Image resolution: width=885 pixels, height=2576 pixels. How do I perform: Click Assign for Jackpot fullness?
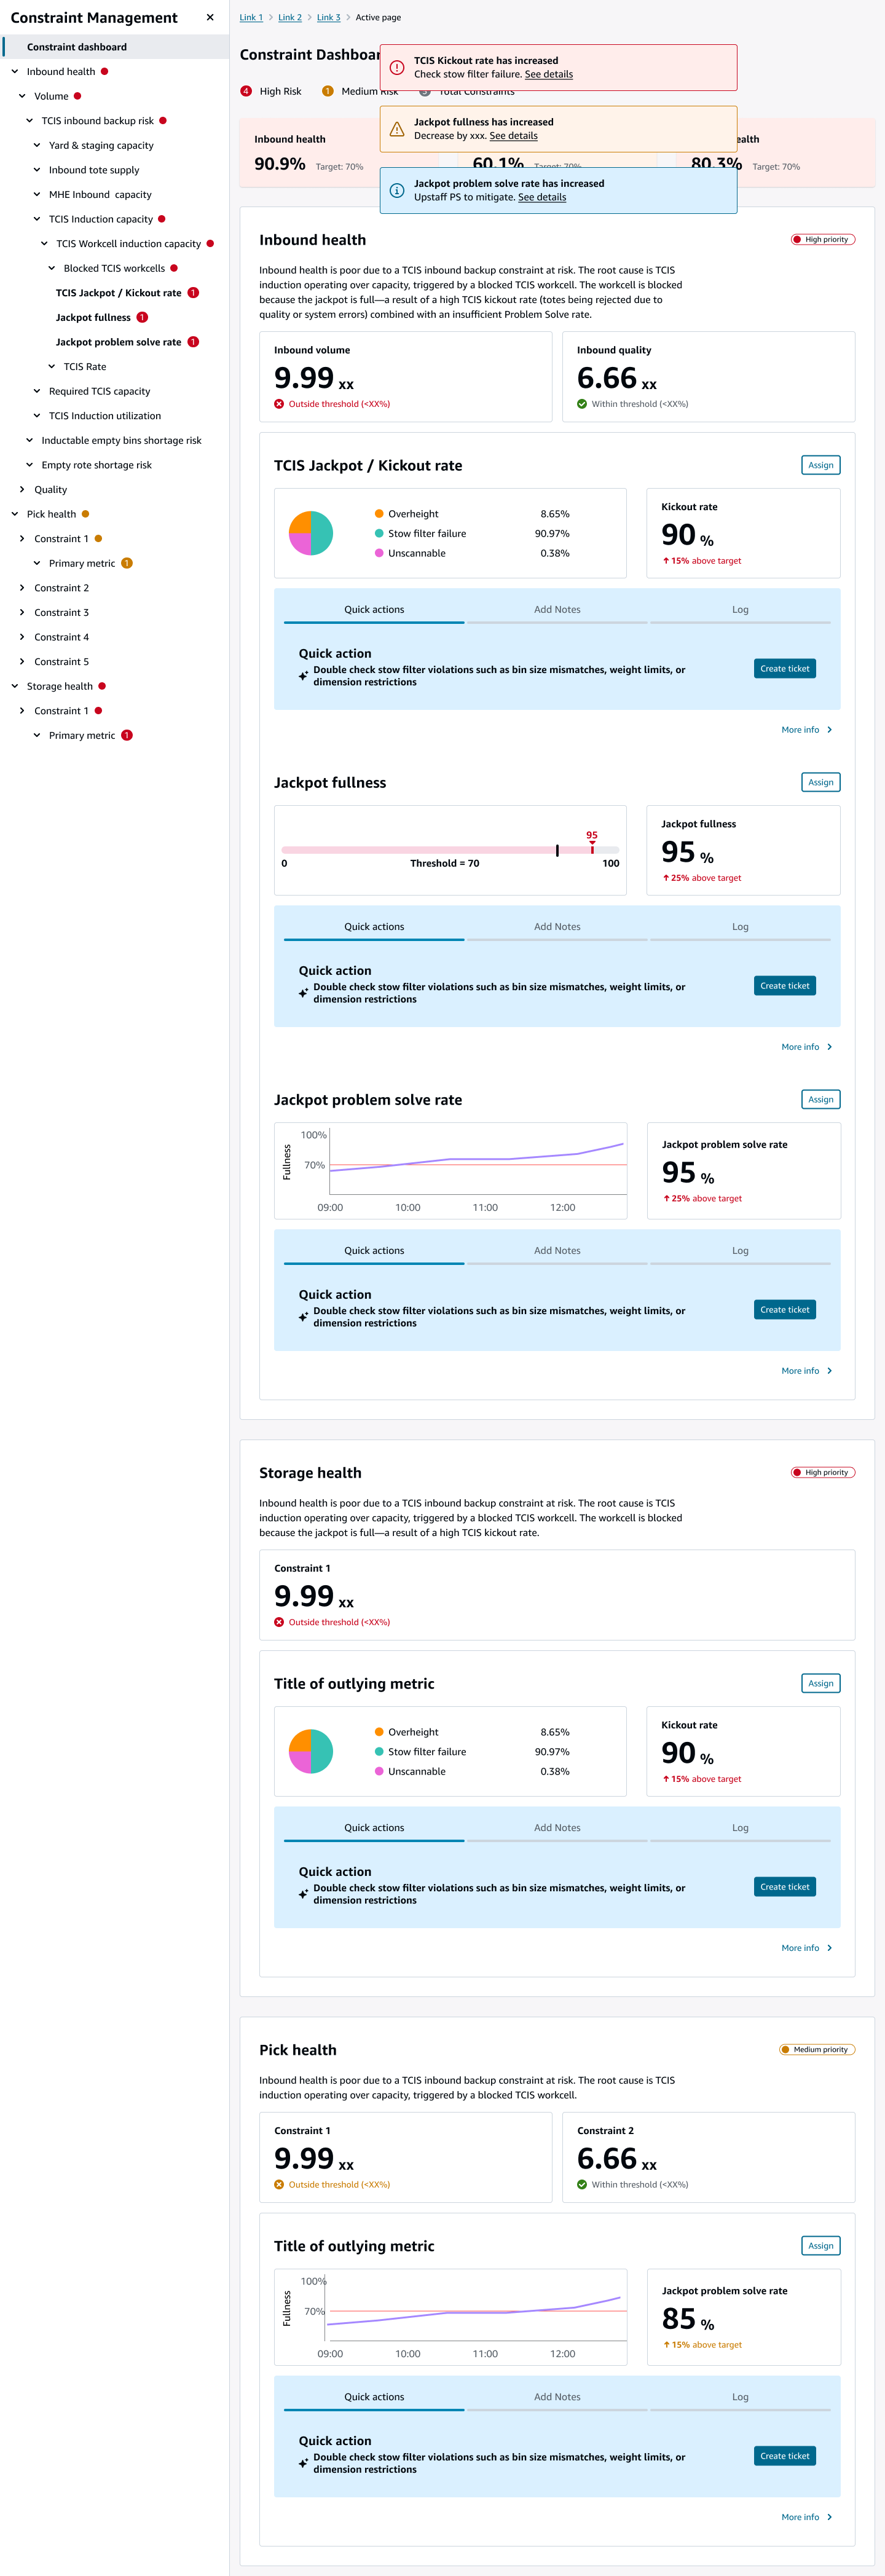(x=821, y=782)
